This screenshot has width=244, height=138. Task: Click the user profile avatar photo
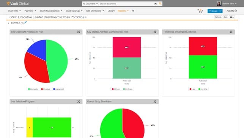[x=219, y=3]
